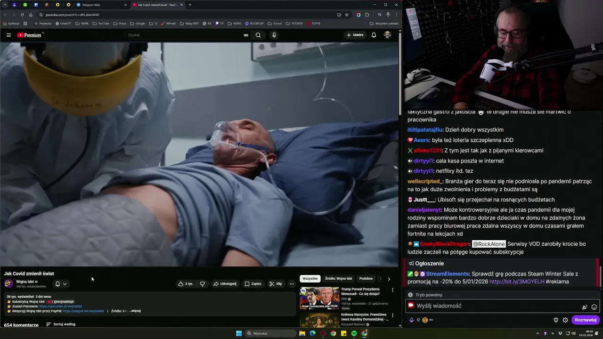
Task: Open Spotify from the taskbar
Action: pos(354,333)
